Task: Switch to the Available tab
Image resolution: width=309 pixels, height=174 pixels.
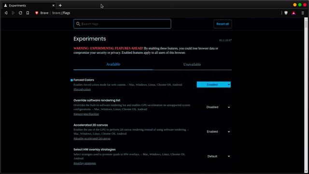Action: (113, 64)
